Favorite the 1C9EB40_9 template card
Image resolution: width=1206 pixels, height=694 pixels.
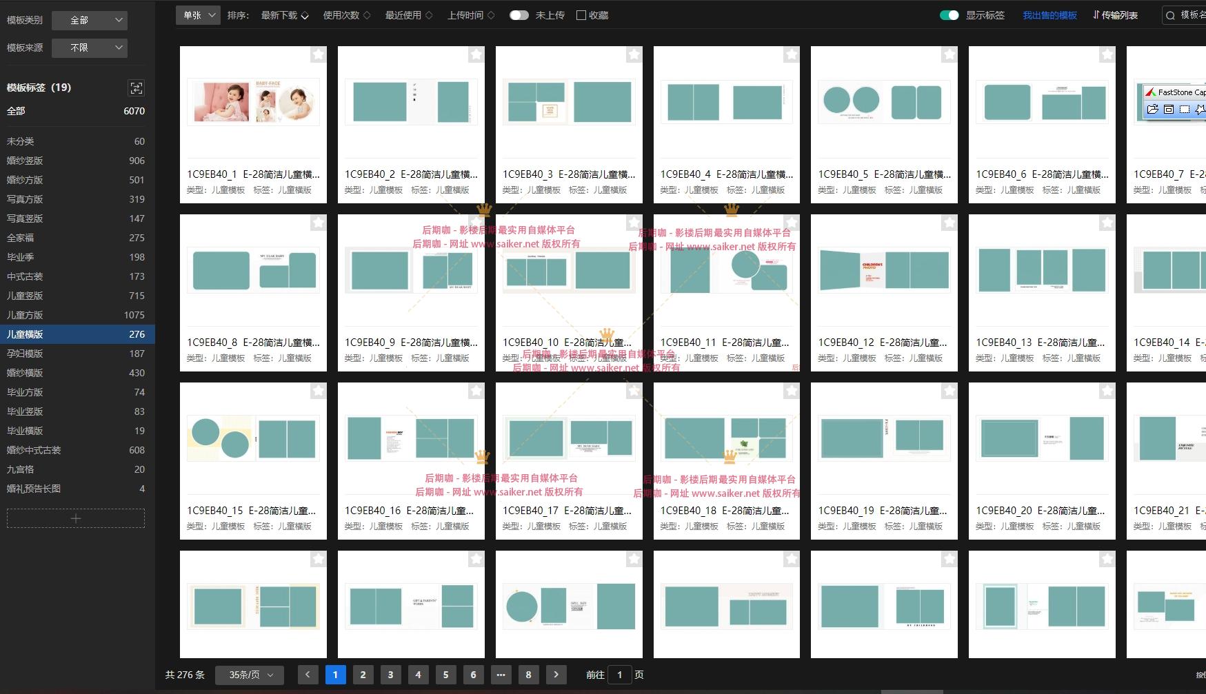(x=476, y=223)
